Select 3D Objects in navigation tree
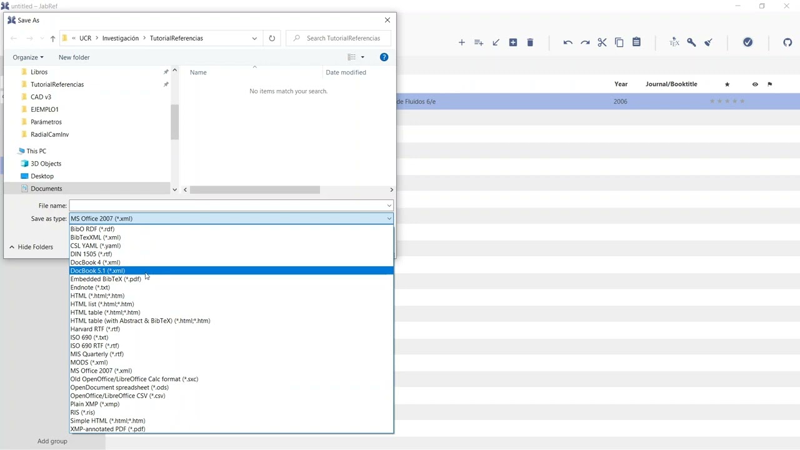The width and height of the screenshot is (800, 450). 46,164
